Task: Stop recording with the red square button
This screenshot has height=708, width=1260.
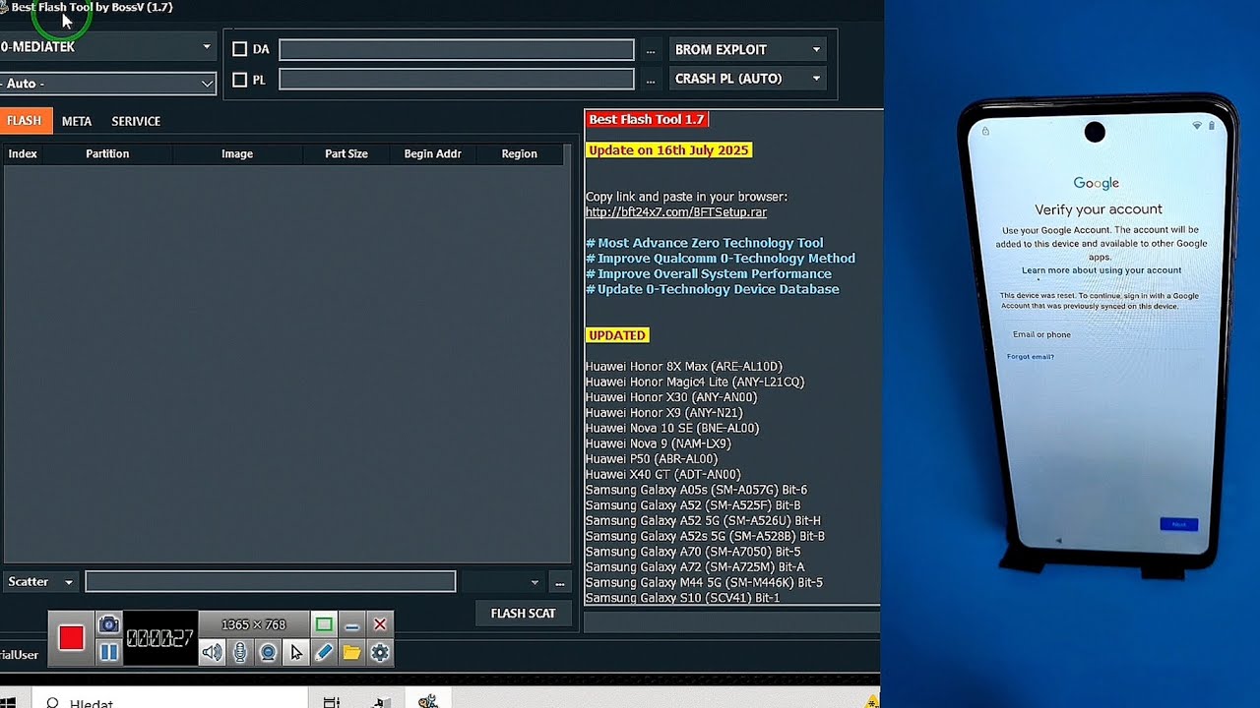Action: pyautogui.click(x=71, y=638)
